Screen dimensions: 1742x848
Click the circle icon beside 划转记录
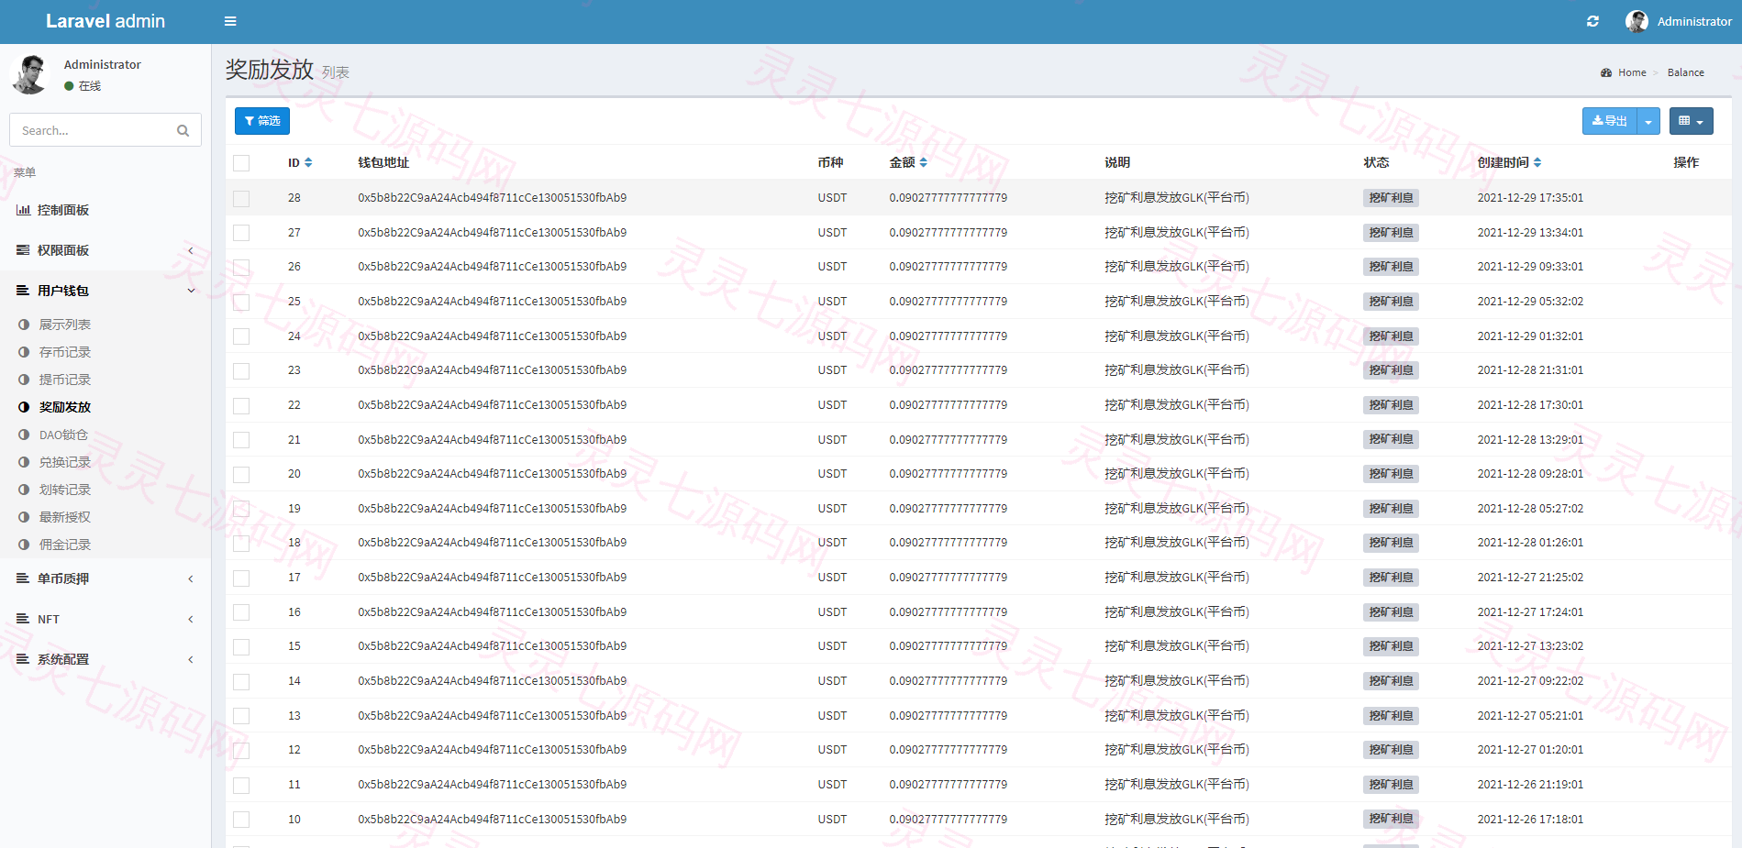tap(24, 490)
